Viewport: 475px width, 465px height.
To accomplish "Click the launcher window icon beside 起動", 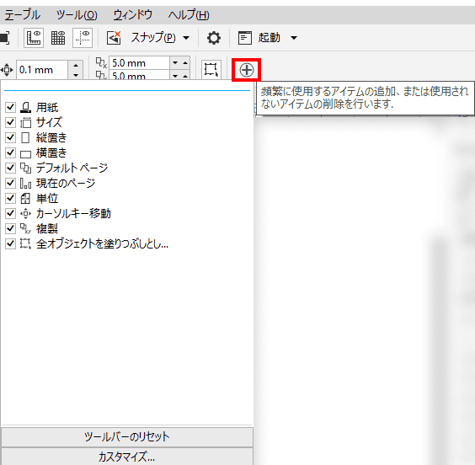I will pyautogui.click(x=245, y=38).
